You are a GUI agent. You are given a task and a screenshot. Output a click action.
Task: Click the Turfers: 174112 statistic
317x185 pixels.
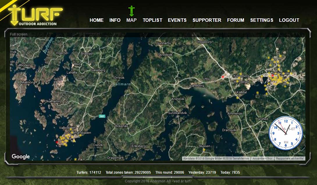coord(89,172)
